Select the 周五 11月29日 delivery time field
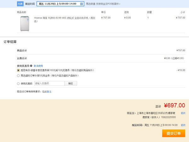This screenshot has width=189, height=142. tap(60, 4)
